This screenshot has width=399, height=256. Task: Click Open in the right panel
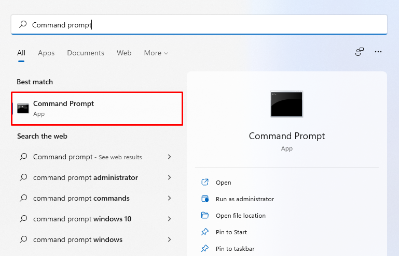point(224,183)
